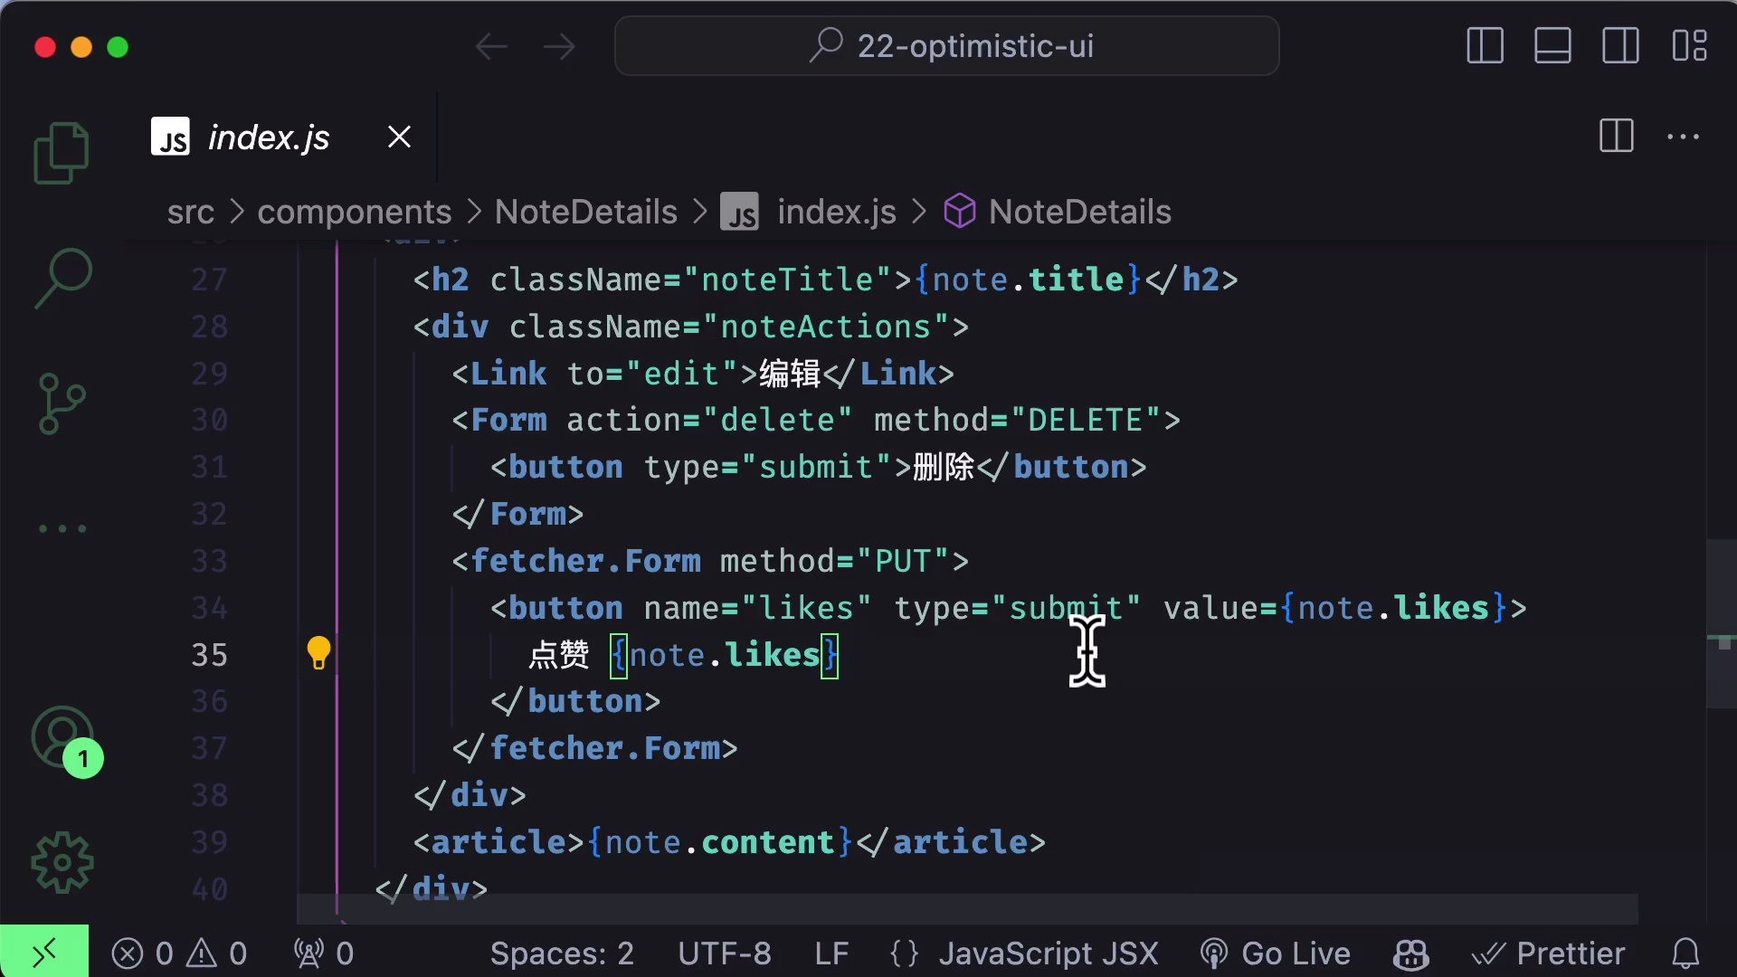
Task: Open Settings via the gear icon
Action: coord(61,862)
